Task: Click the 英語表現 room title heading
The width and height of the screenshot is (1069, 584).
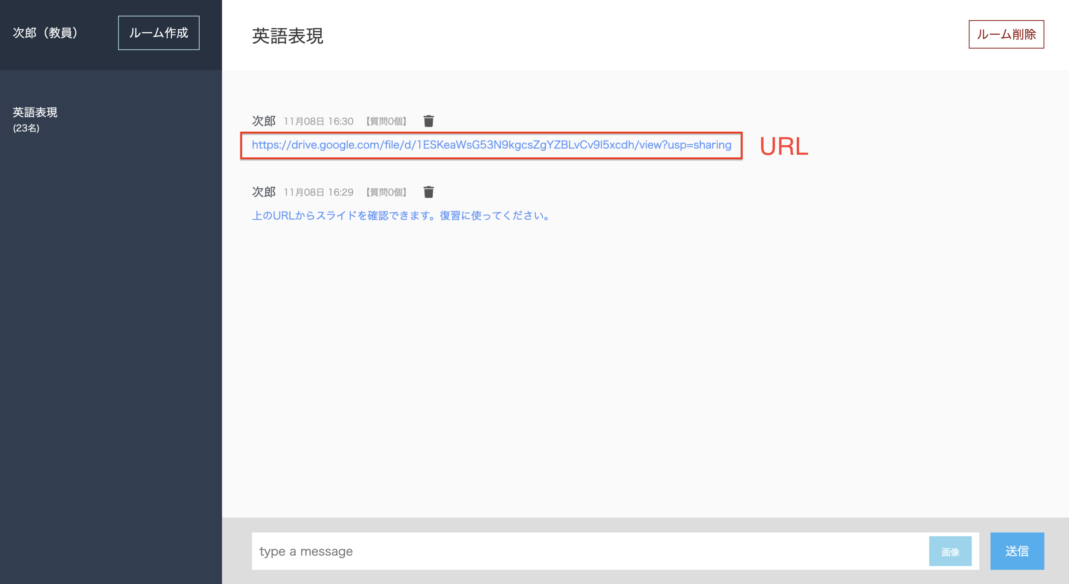Action: coord(287,36)
